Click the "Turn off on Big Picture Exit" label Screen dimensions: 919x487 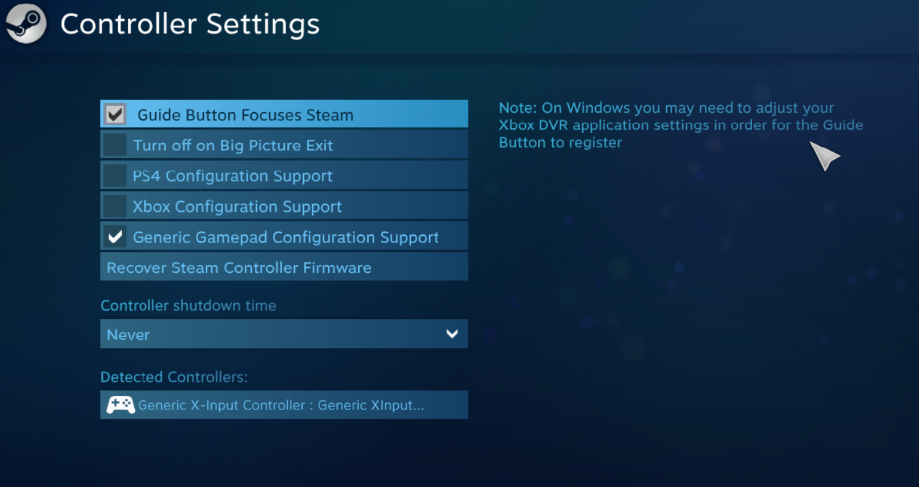pos(233,146)
